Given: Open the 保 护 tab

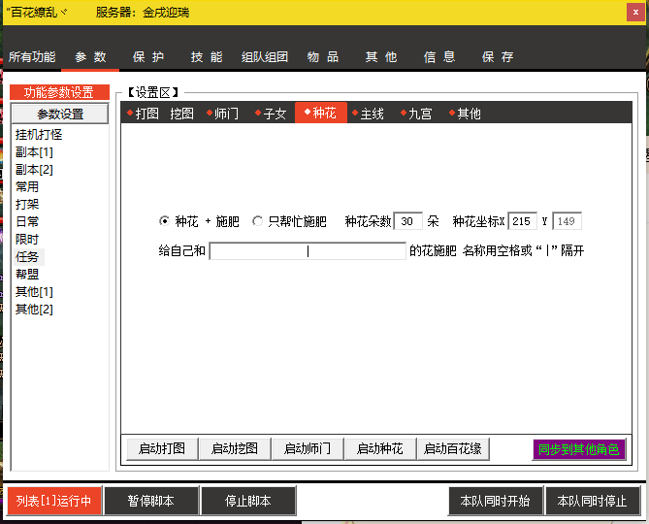Looking at the screenshot, I should [x=148, y=56].
